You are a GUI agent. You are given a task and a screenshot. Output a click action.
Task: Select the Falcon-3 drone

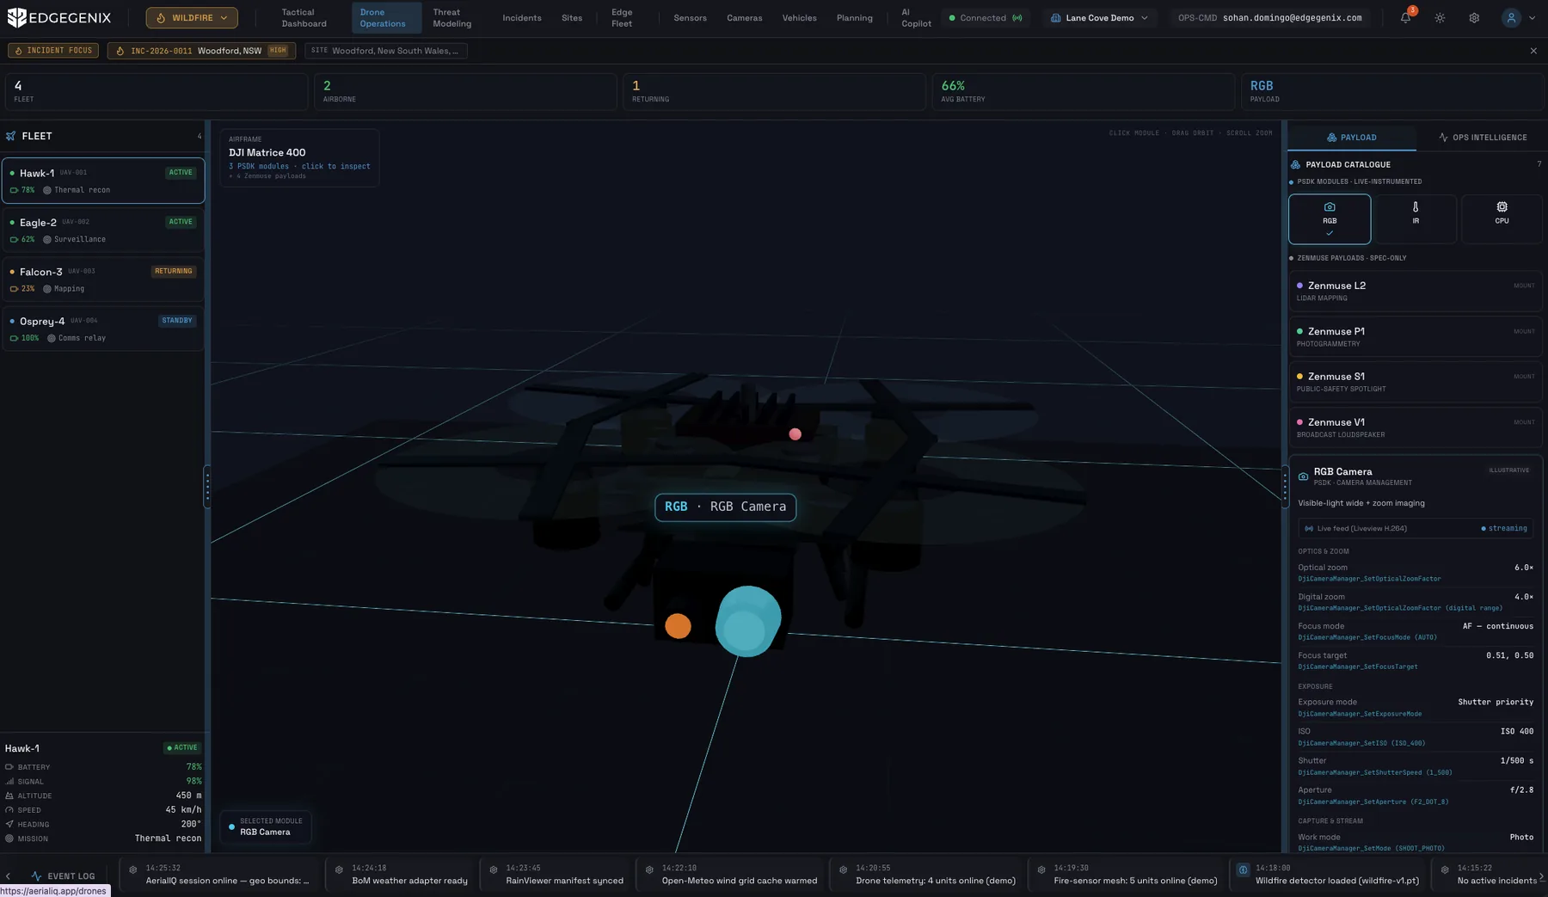[103, 280]
